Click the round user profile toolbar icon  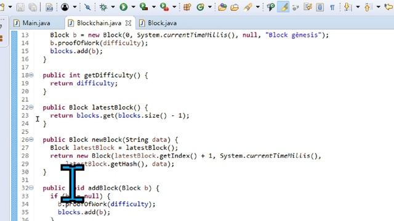(65, 7)
